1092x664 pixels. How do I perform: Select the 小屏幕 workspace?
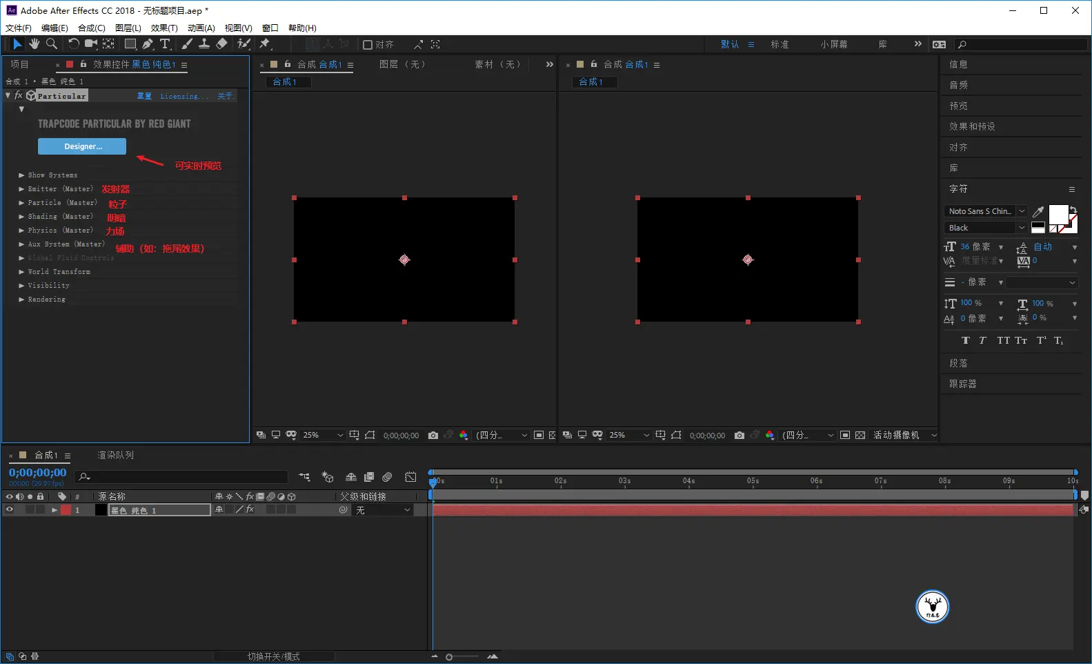click(x=834, y=45)
